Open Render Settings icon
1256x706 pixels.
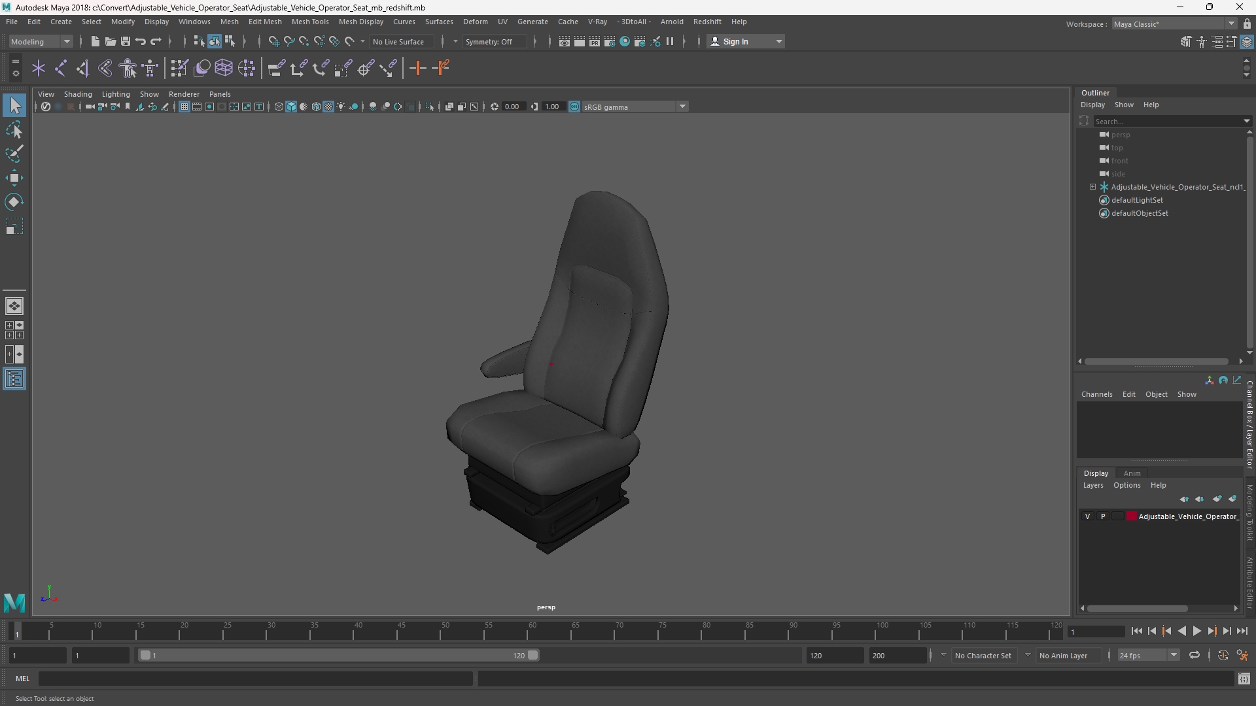tap(609, 41)
